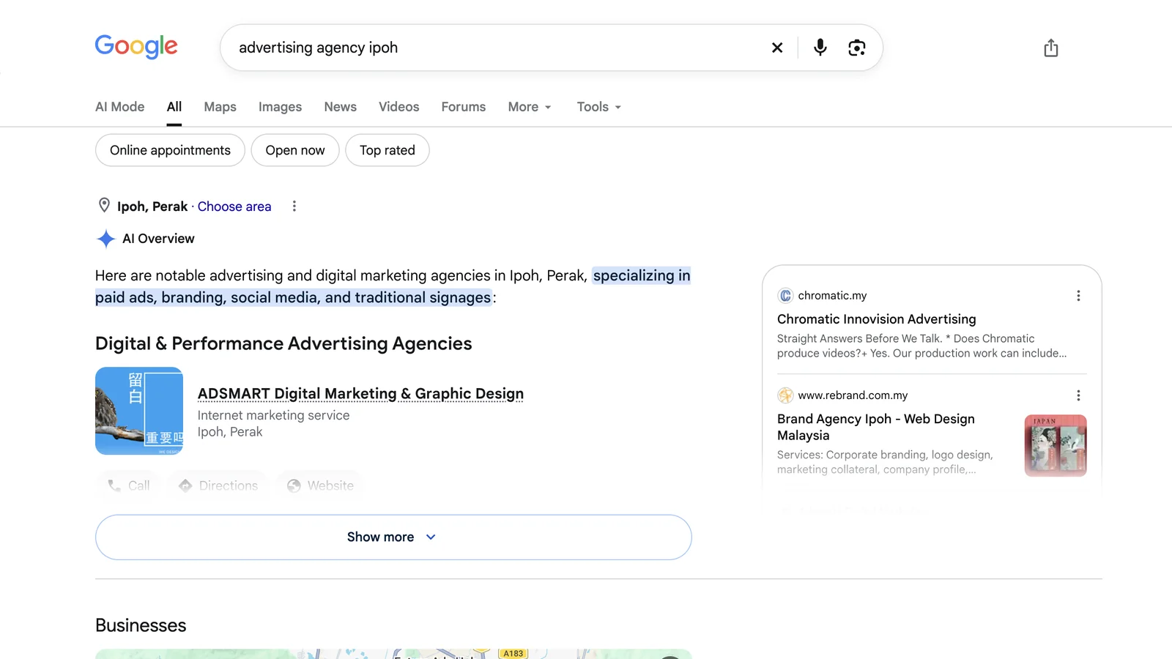
Task: Apply the Open now filter chip
Action: tap(295, 150)
